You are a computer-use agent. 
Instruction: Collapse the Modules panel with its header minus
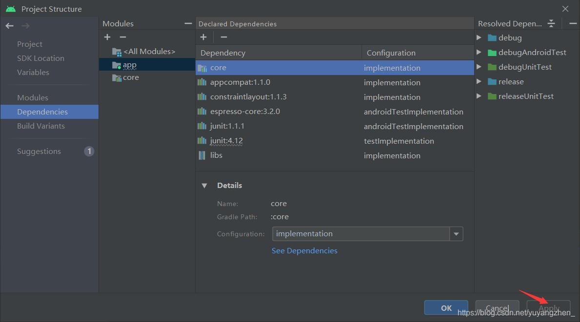[188, 24]
